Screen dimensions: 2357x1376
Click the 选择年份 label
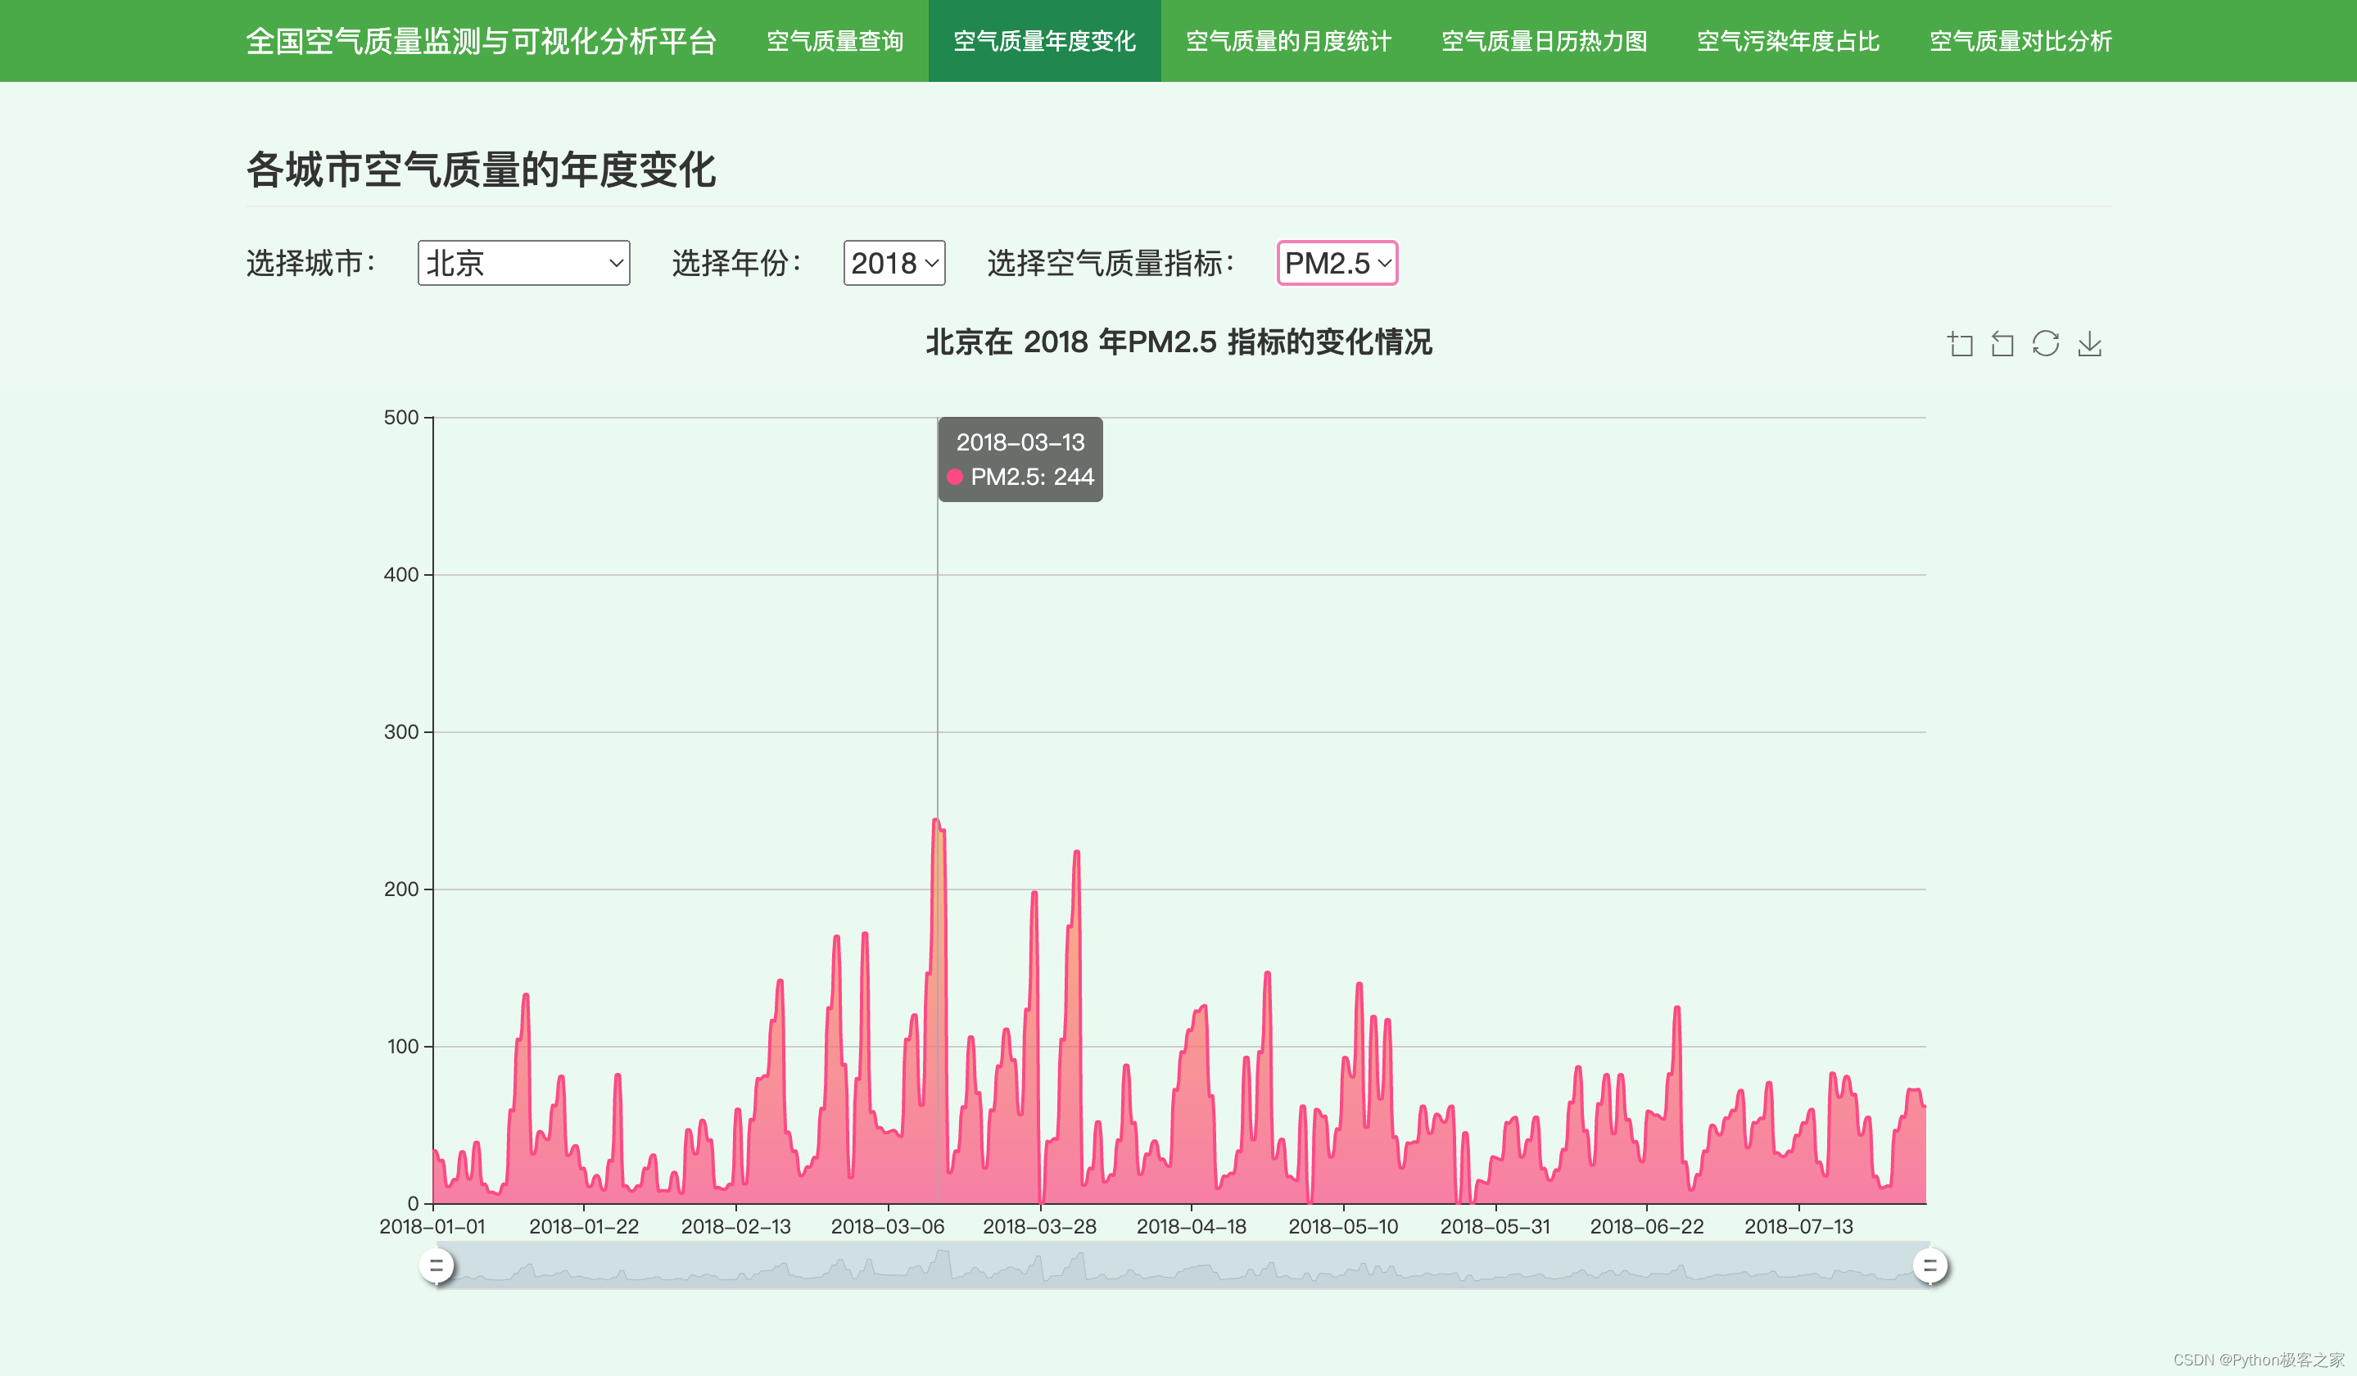(x=737, y=263)
